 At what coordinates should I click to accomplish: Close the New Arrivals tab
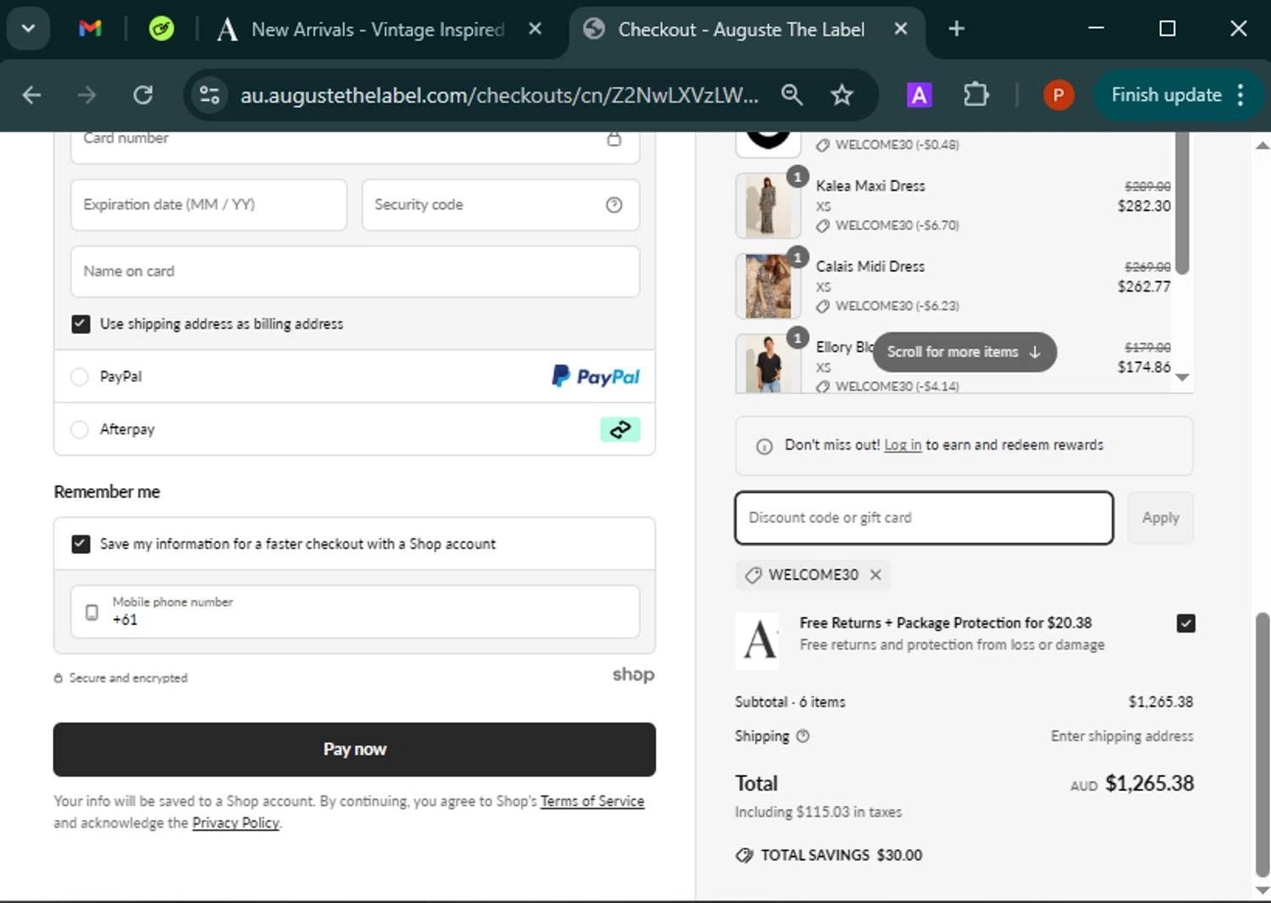tap(535, 29)
